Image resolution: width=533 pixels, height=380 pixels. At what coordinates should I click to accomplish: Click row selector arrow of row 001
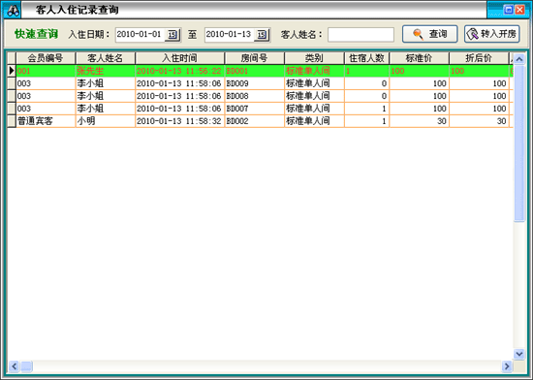[x=12, y=71]
